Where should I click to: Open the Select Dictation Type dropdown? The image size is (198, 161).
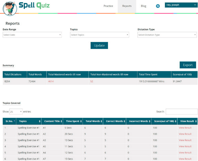(167, 35)
